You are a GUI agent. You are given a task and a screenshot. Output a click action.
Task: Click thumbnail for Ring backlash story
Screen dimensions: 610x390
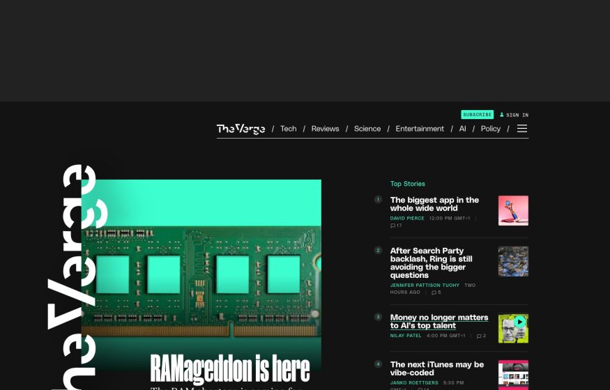click(513, 261)
